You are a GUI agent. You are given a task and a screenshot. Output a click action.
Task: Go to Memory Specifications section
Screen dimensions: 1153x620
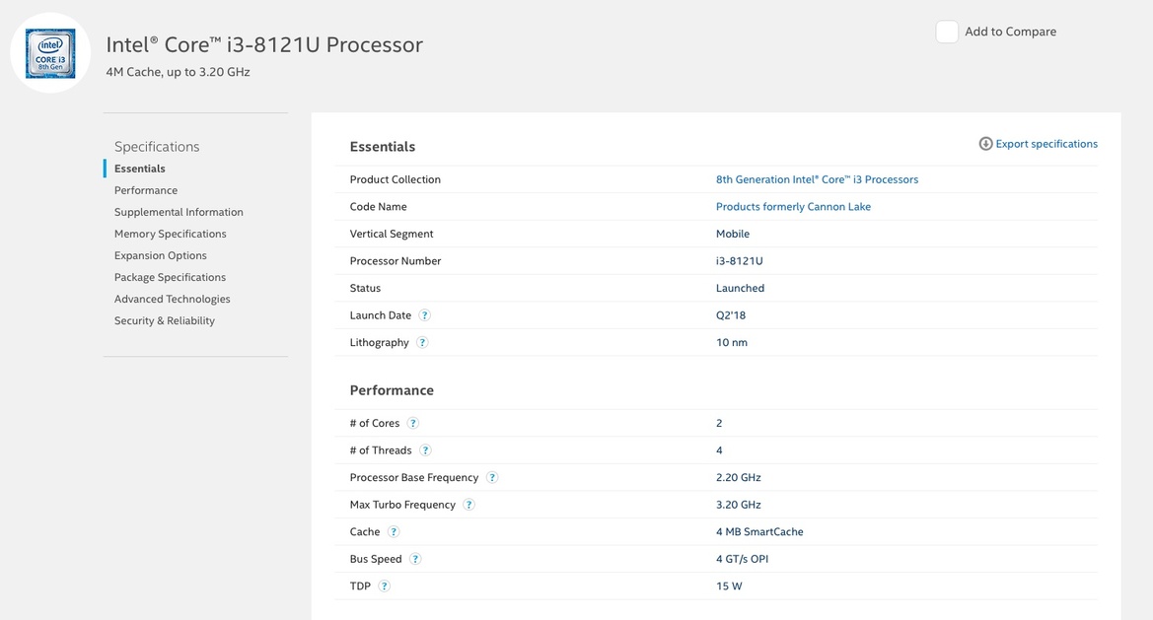coord(170,234)
